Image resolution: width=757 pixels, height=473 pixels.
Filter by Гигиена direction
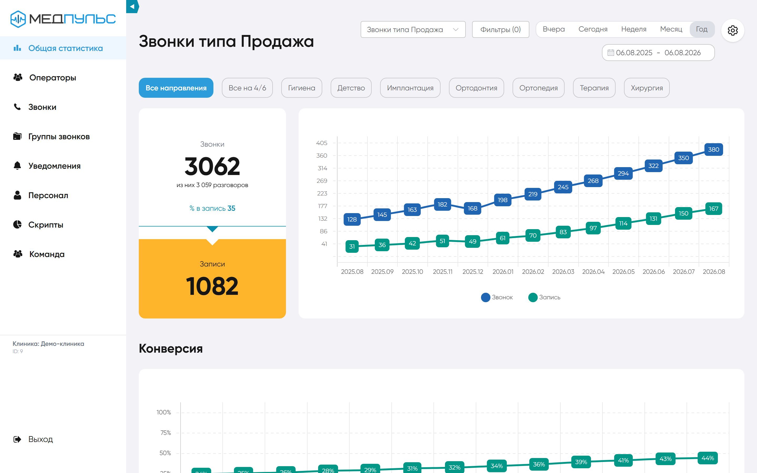click(301, 88)
